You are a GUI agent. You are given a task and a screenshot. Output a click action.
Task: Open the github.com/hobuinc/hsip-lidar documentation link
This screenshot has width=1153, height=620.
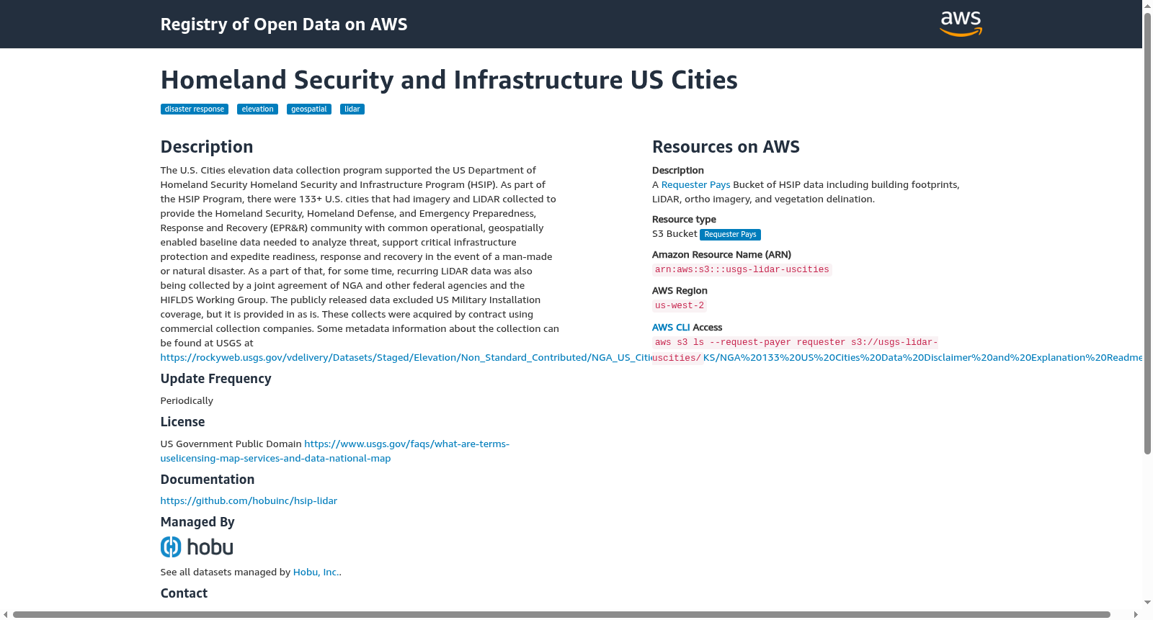point(249,501)
